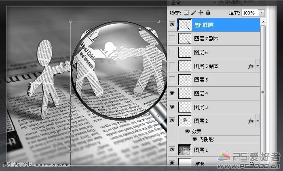This screenshot has width=283, height=171.
Task: Select 背景 layer thumbnail
Action: click(185, 163)
